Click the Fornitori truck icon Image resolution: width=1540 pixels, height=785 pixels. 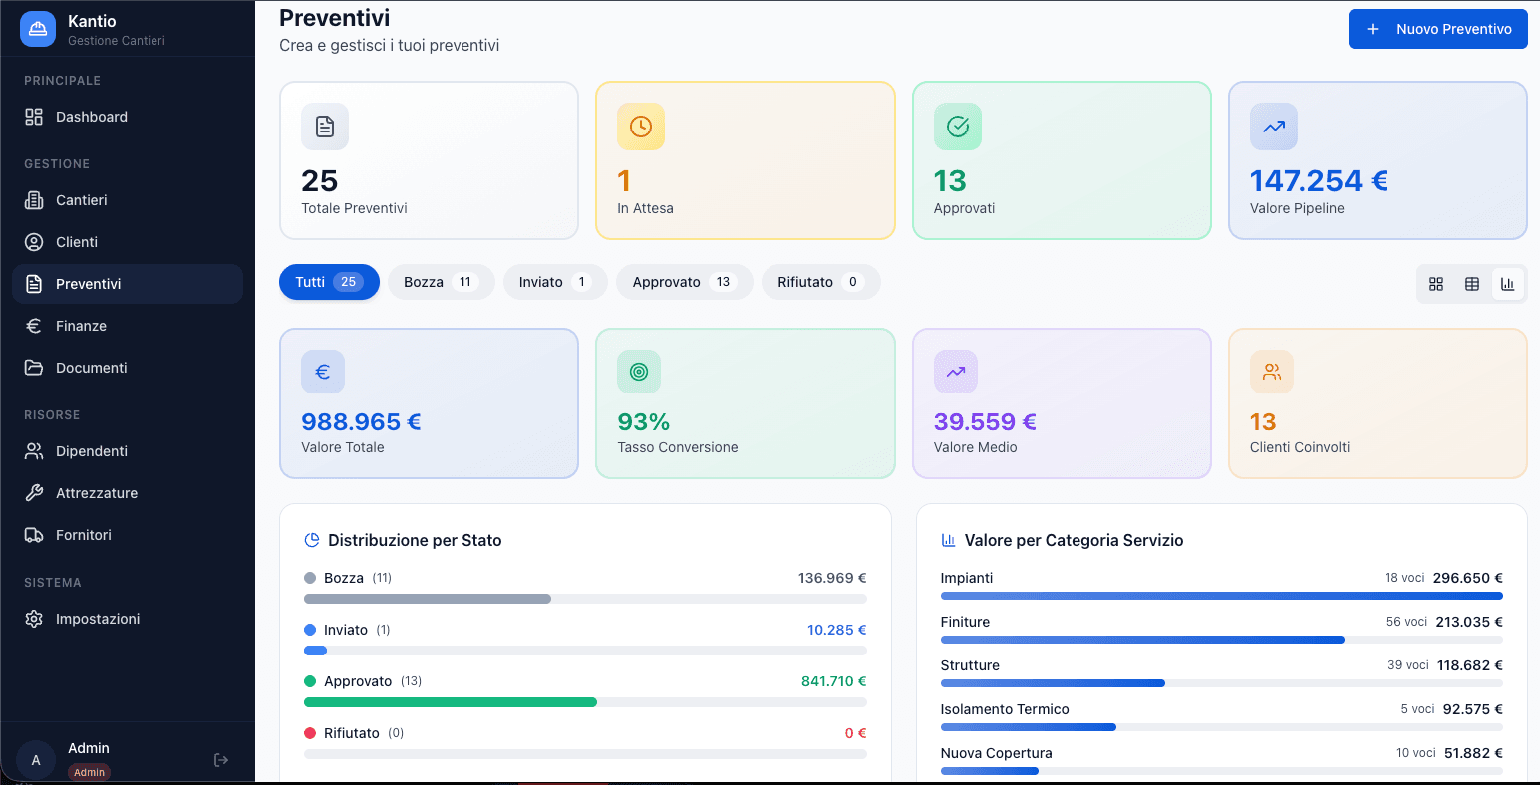34,535
